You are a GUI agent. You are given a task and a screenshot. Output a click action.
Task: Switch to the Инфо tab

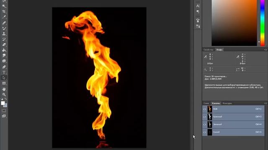point(219,50)
